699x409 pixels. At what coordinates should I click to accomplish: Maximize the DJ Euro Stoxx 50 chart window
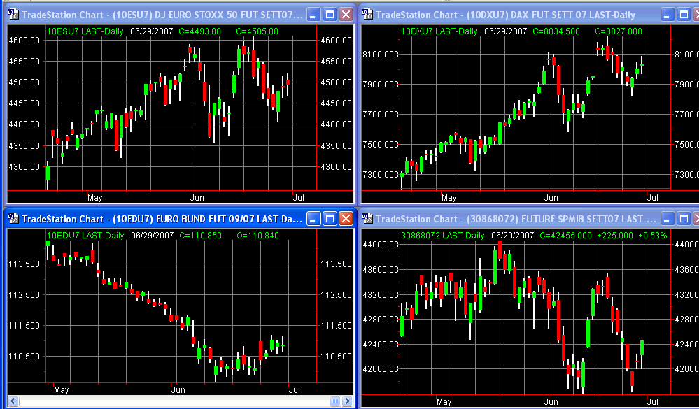tap(329, 15)
